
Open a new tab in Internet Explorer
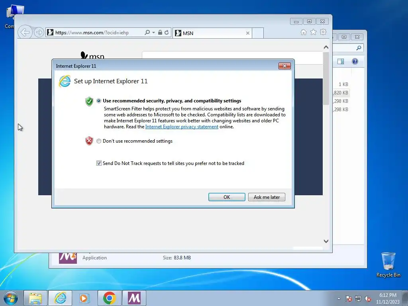coord(258,33)
